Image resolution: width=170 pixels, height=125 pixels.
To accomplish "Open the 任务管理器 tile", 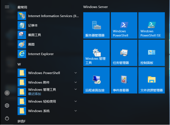I will pos(124,53).
